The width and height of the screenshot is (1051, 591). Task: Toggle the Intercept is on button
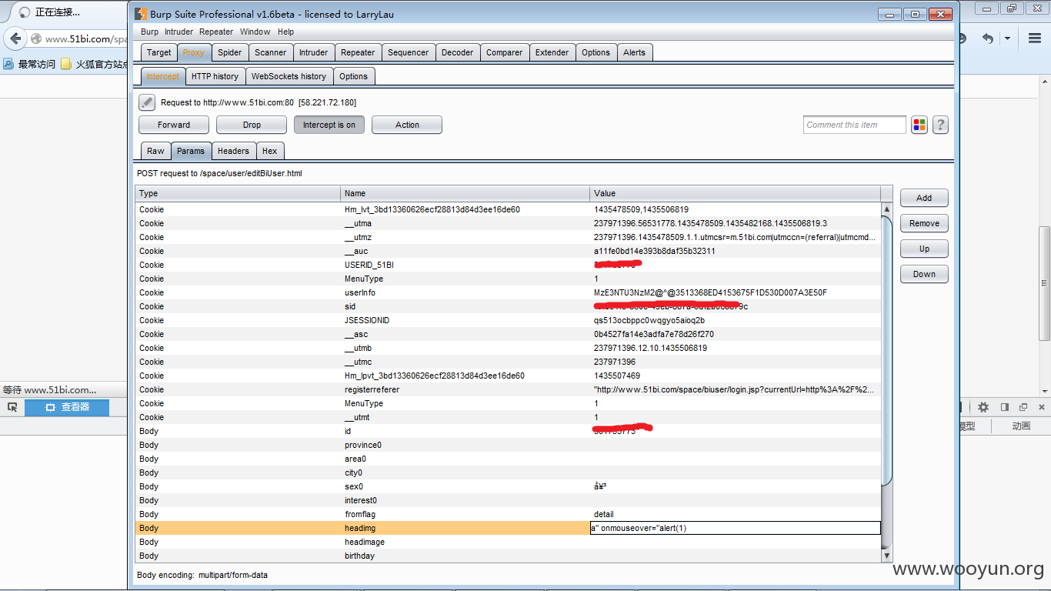[329, 125]
